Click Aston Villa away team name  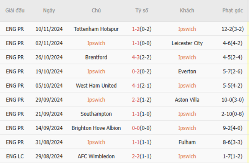pyautogui.click(x=187, y=100)
